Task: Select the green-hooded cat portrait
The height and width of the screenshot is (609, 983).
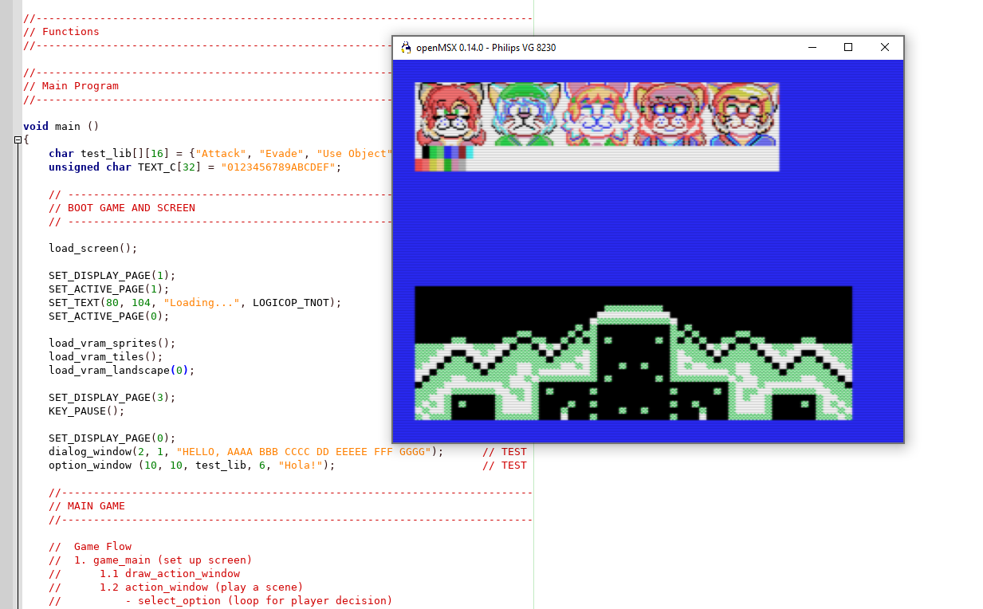Action: tap(524, 114)
